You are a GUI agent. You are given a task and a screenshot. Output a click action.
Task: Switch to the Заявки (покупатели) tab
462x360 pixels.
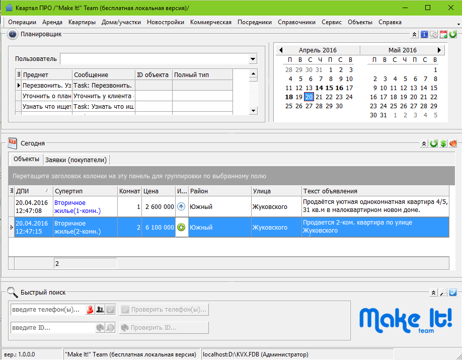coord(76,160)
